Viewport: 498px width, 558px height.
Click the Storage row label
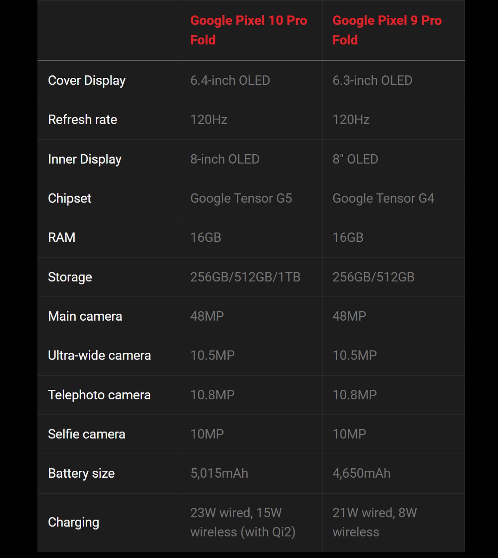click(70, 277)
